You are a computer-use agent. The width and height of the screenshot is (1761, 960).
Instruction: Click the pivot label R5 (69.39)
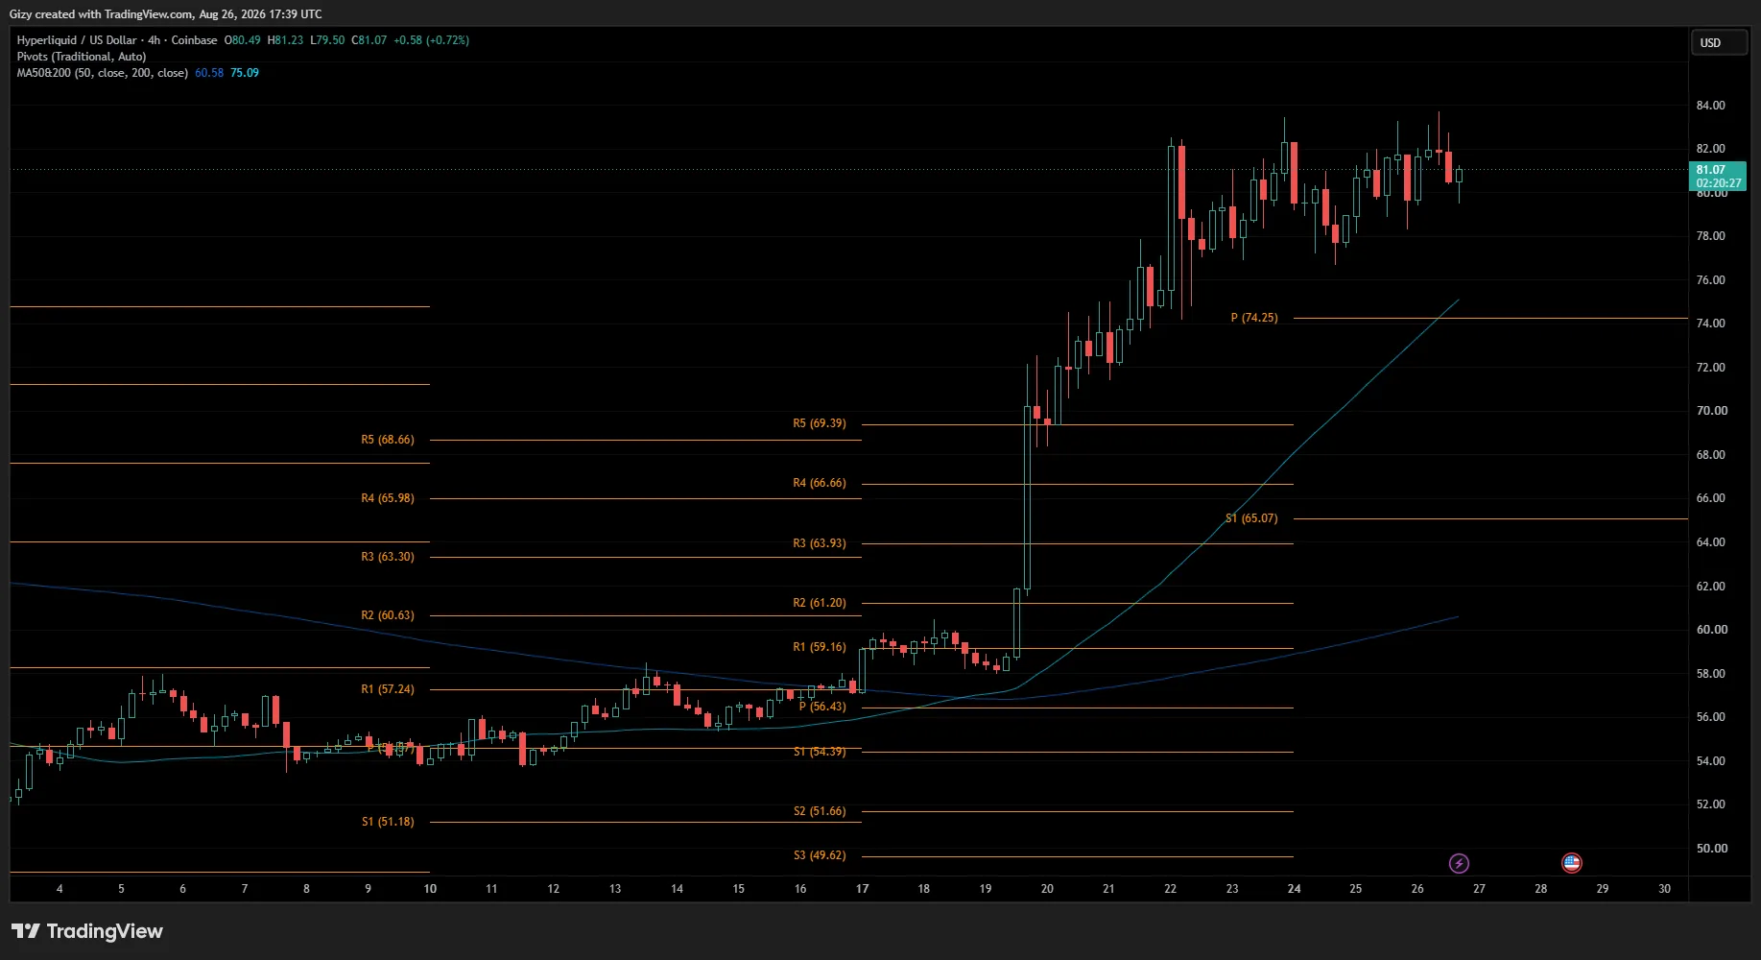click(820, 423)
